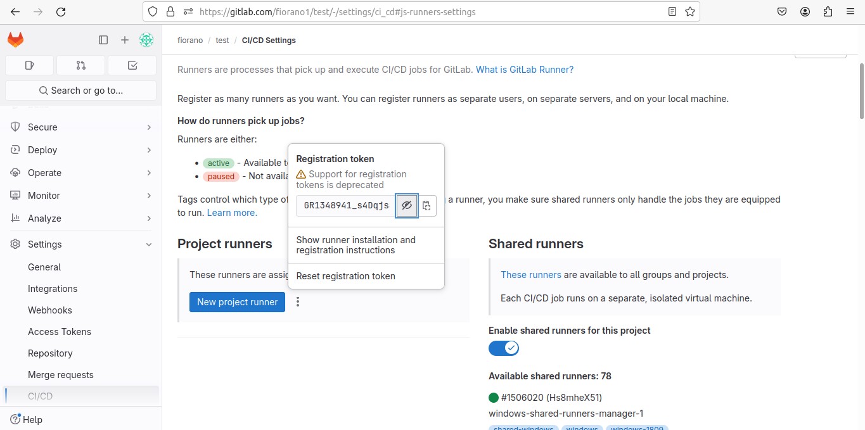Click the padlock site info icon
The width and height of the screenshot is (865, 430).
tap(170, 11)
